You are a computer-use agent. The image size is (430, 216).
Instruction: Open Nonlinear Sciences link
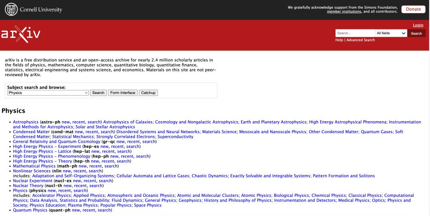[31, 171]
